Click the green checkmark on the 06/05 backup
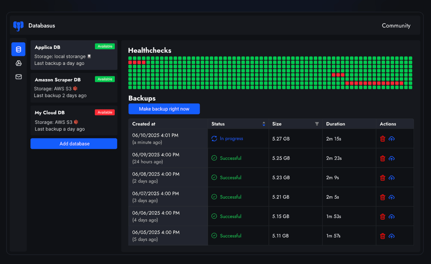 pyautogui.click(x=215, y=236)
